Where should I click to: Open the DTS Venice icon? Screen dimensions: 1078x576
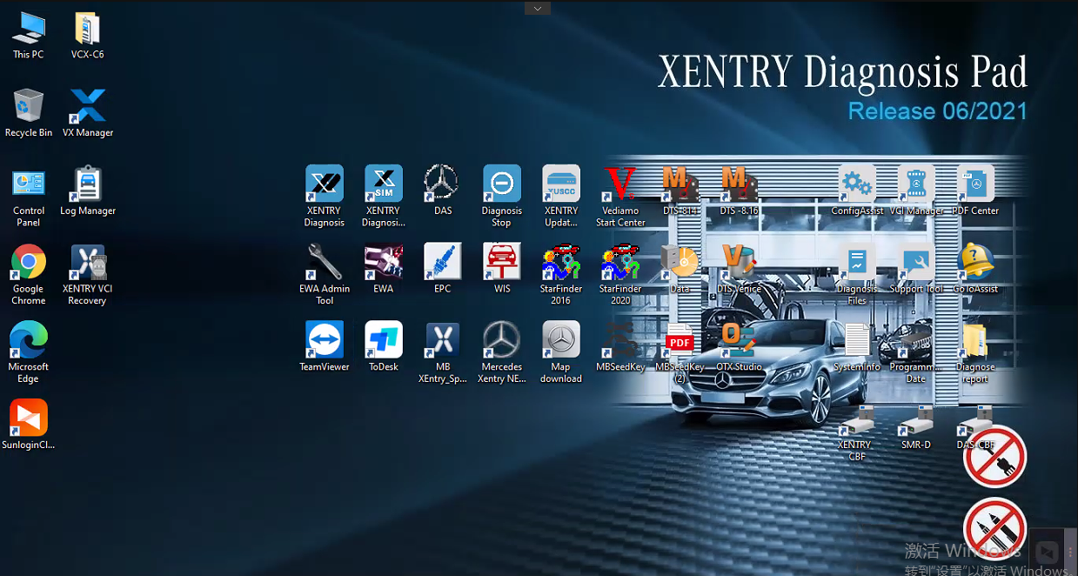pyautogui.click(x=739, y=262)
